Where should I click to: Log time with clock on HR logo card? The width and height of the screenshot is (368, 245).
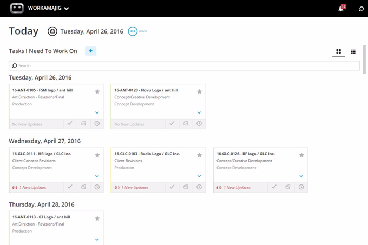tap(97, 187)
